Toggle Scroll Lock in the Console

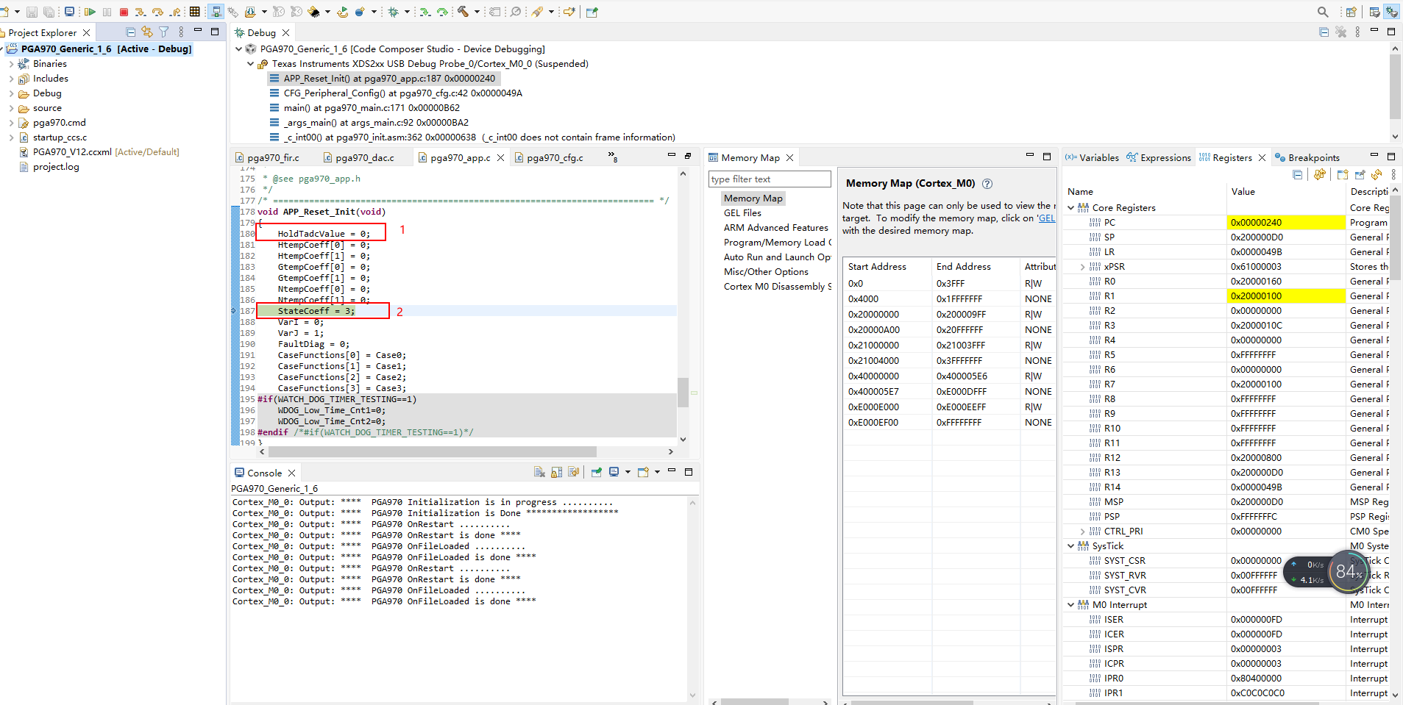557,473
